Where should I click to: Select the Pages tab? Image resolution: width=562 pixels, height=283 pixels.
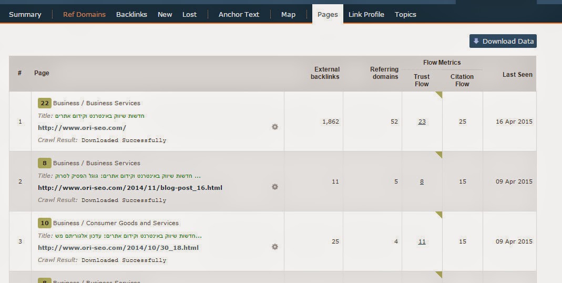coord(328,14)
